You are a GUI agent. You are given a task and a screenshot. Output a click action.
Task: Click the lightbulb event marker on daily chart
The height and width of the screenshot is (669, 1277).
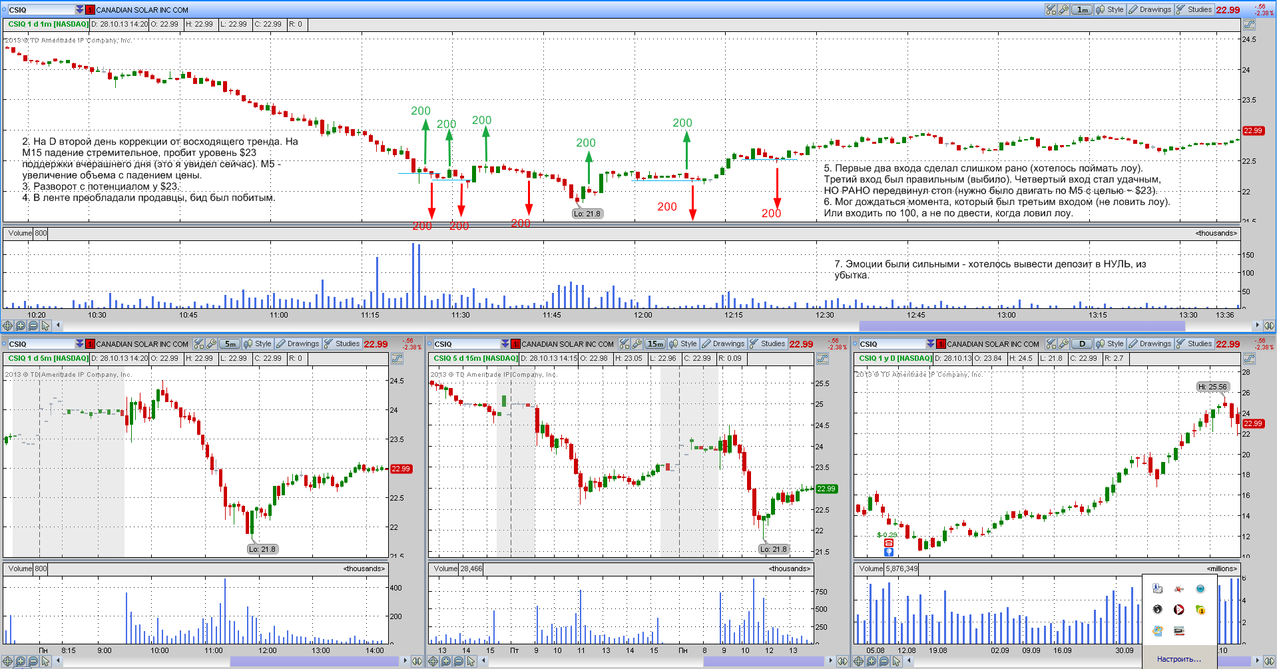click(x=889, y=552)
